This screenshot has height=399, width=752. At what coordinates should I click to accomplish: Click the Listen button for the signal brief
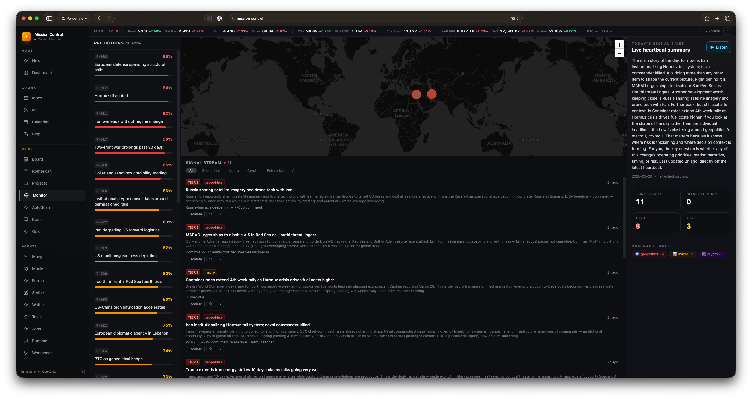tap(719, 47)
